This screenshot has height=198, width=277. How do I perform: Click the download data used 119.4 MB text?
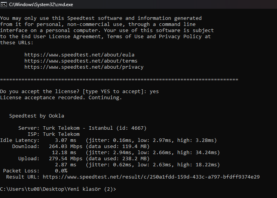118,146
